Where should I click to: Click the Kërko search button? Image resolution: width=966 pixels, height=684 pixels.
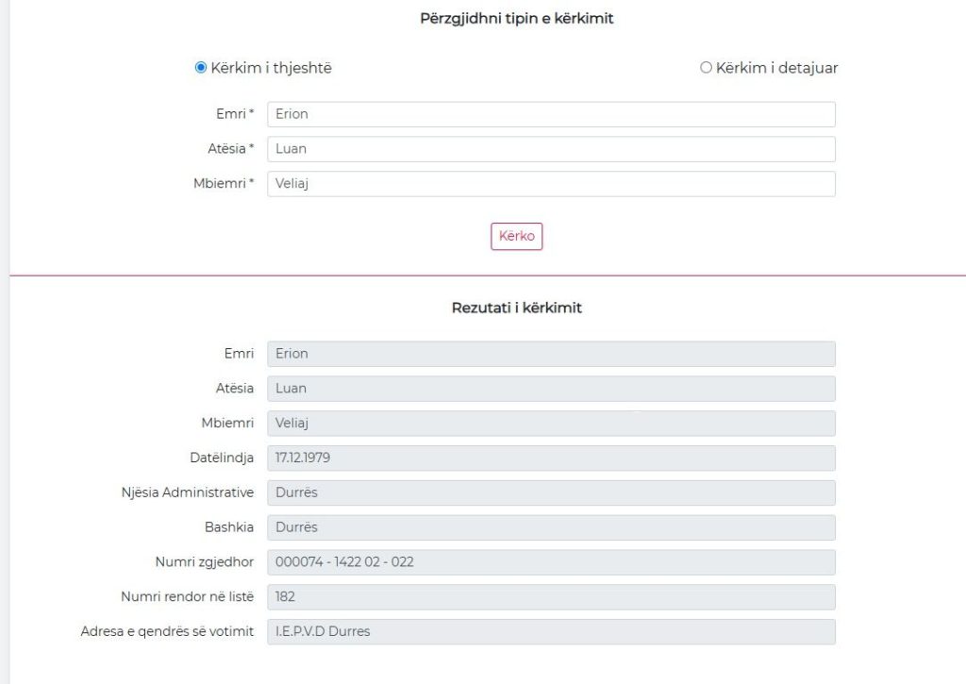click(516, 236)
